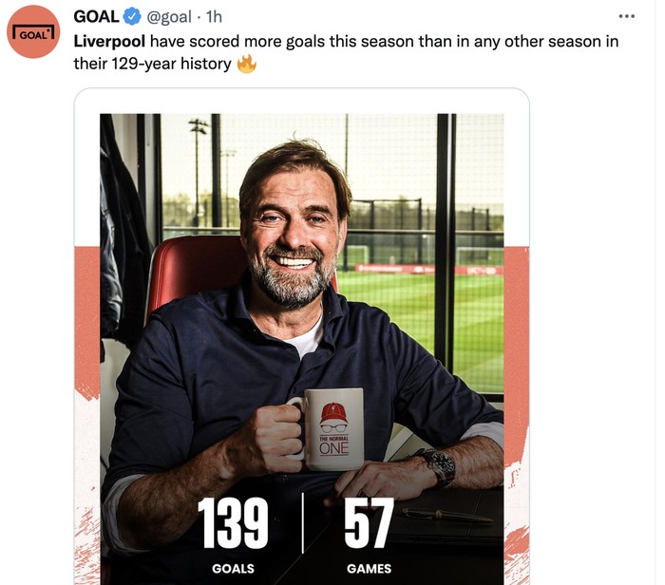
Task: Click the GAMES label under 57
Action: (x=369, y=569)
